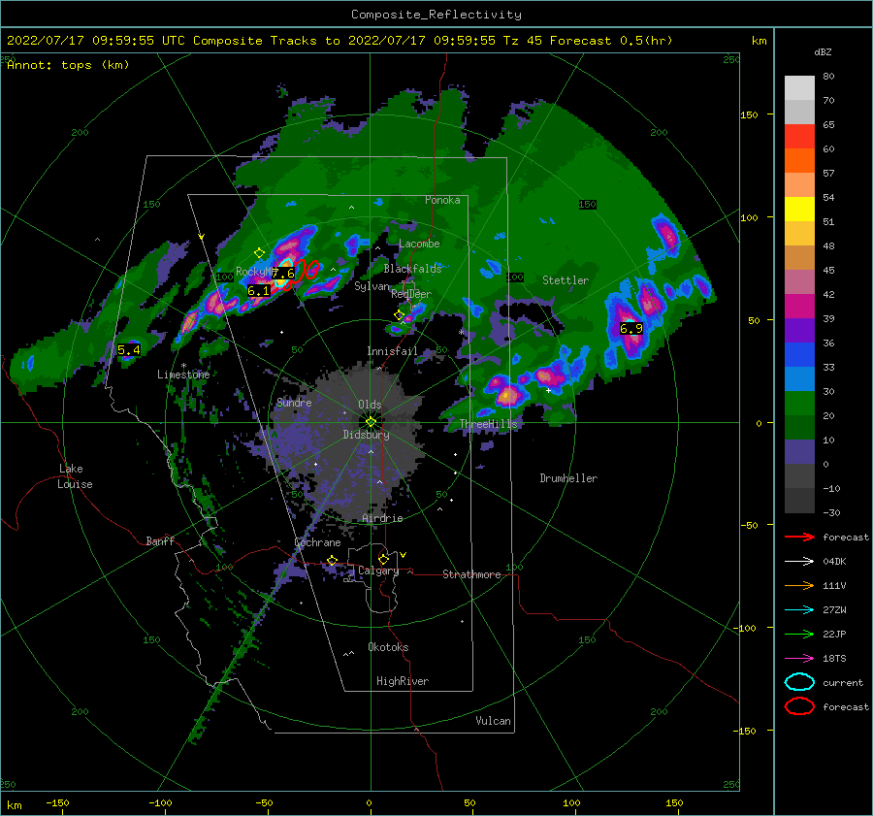Select the white 04DK arrow legend entry
This screenshot has height=816, width=873.
799,561
